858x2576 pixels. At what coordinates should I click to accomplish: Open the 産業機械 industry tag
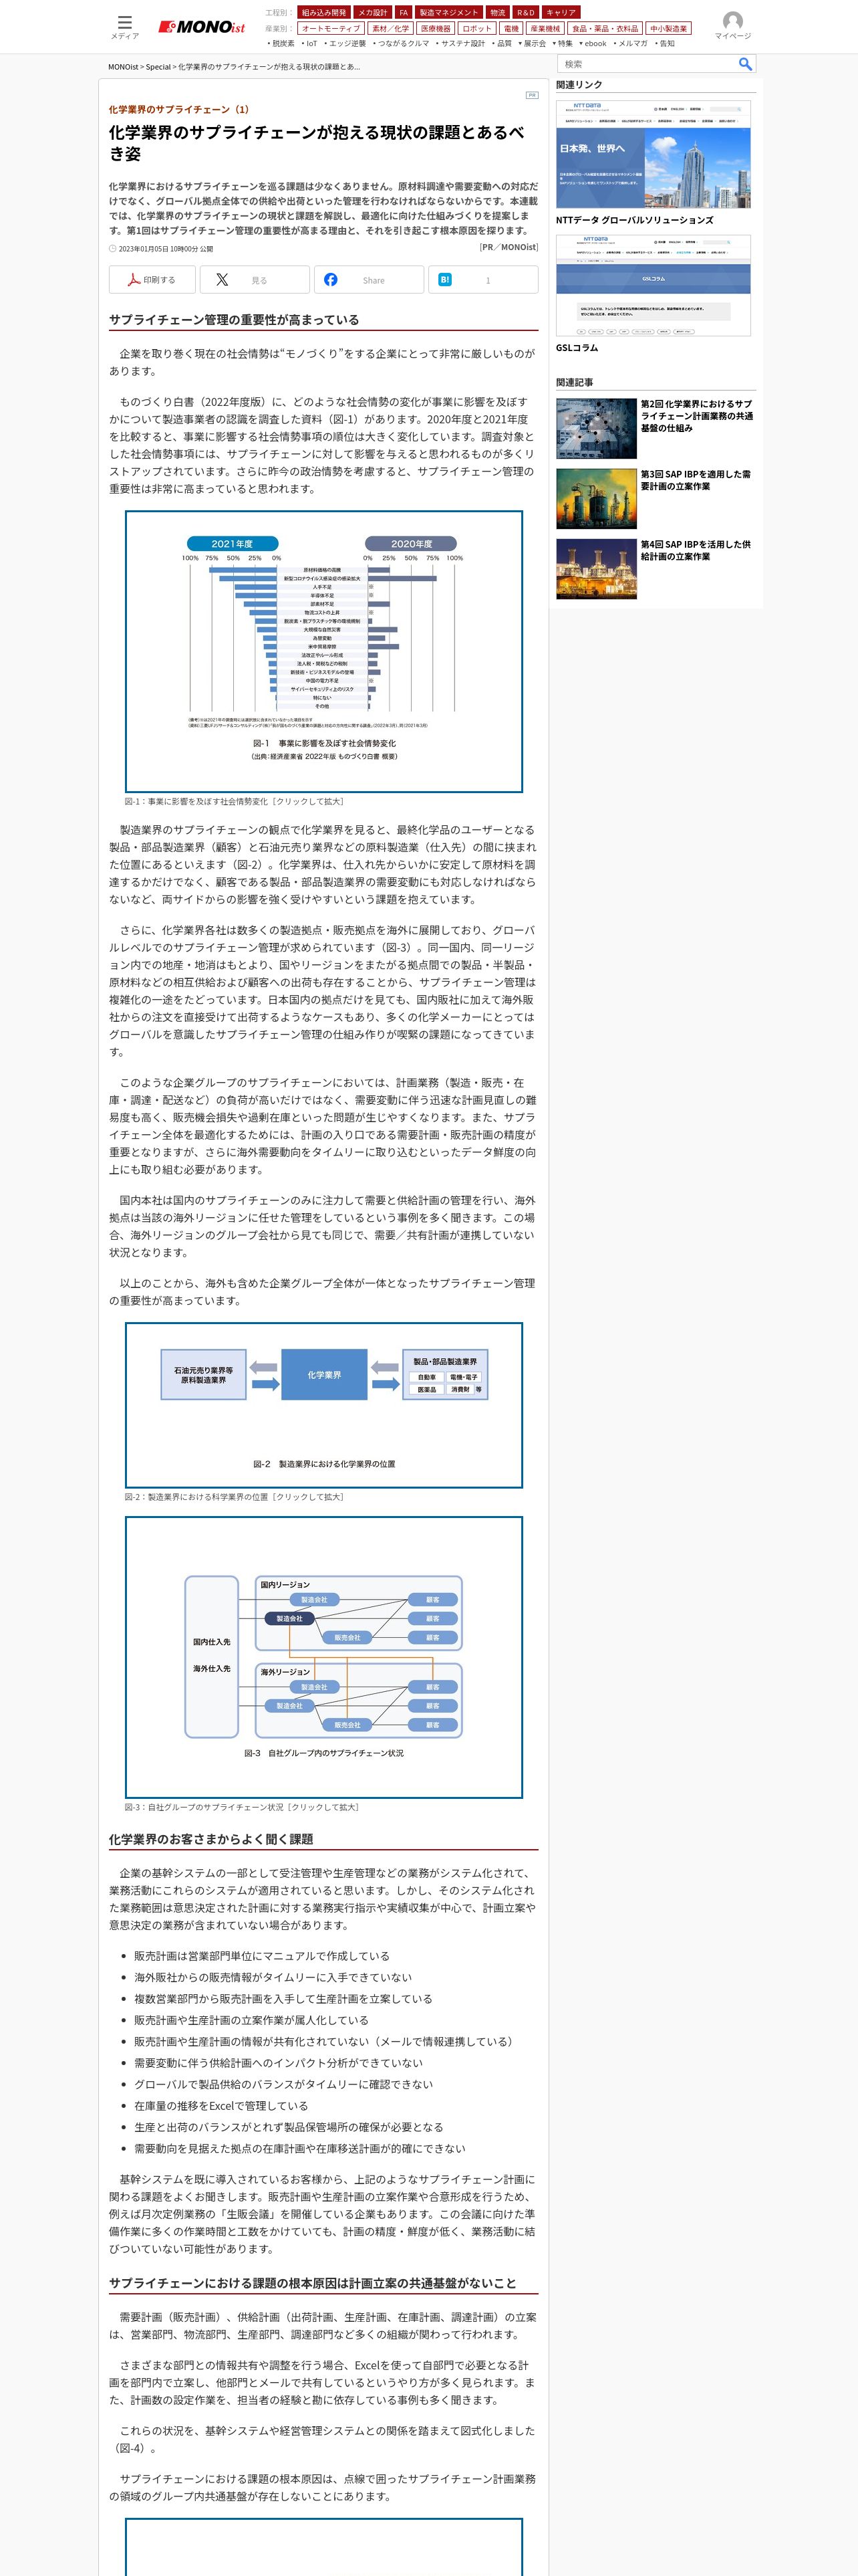coord(545,28)
